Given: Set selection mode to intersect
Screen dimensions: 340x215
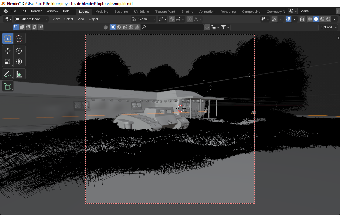Looking at the screenshot, I should [x=40, y=27].
